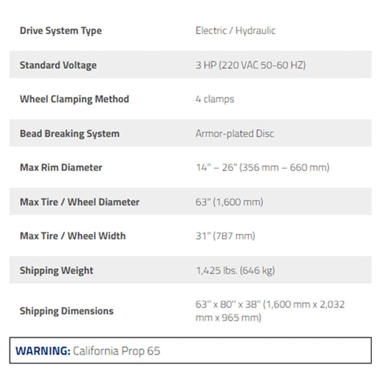This screenshot has height=381, width=381.
Task: Open the California Prop 65 notice
Action: click(117, 351)
